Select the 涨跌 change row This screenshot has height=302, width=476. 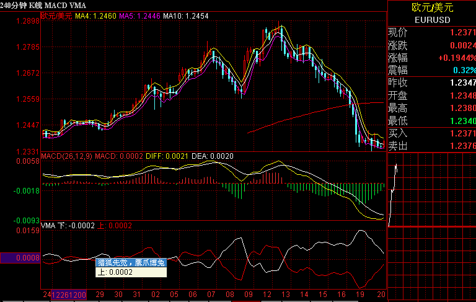(x=432, y=45)
